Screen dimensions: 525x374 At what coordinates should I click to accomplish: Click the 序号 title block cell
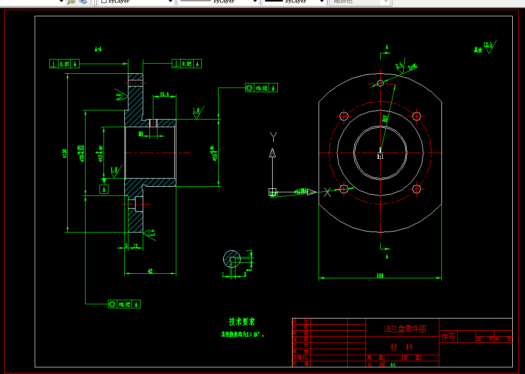click(448, 337)
